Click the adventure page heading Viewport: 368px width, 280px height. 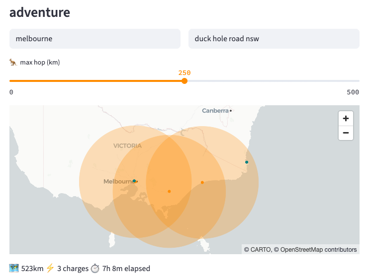40,12
